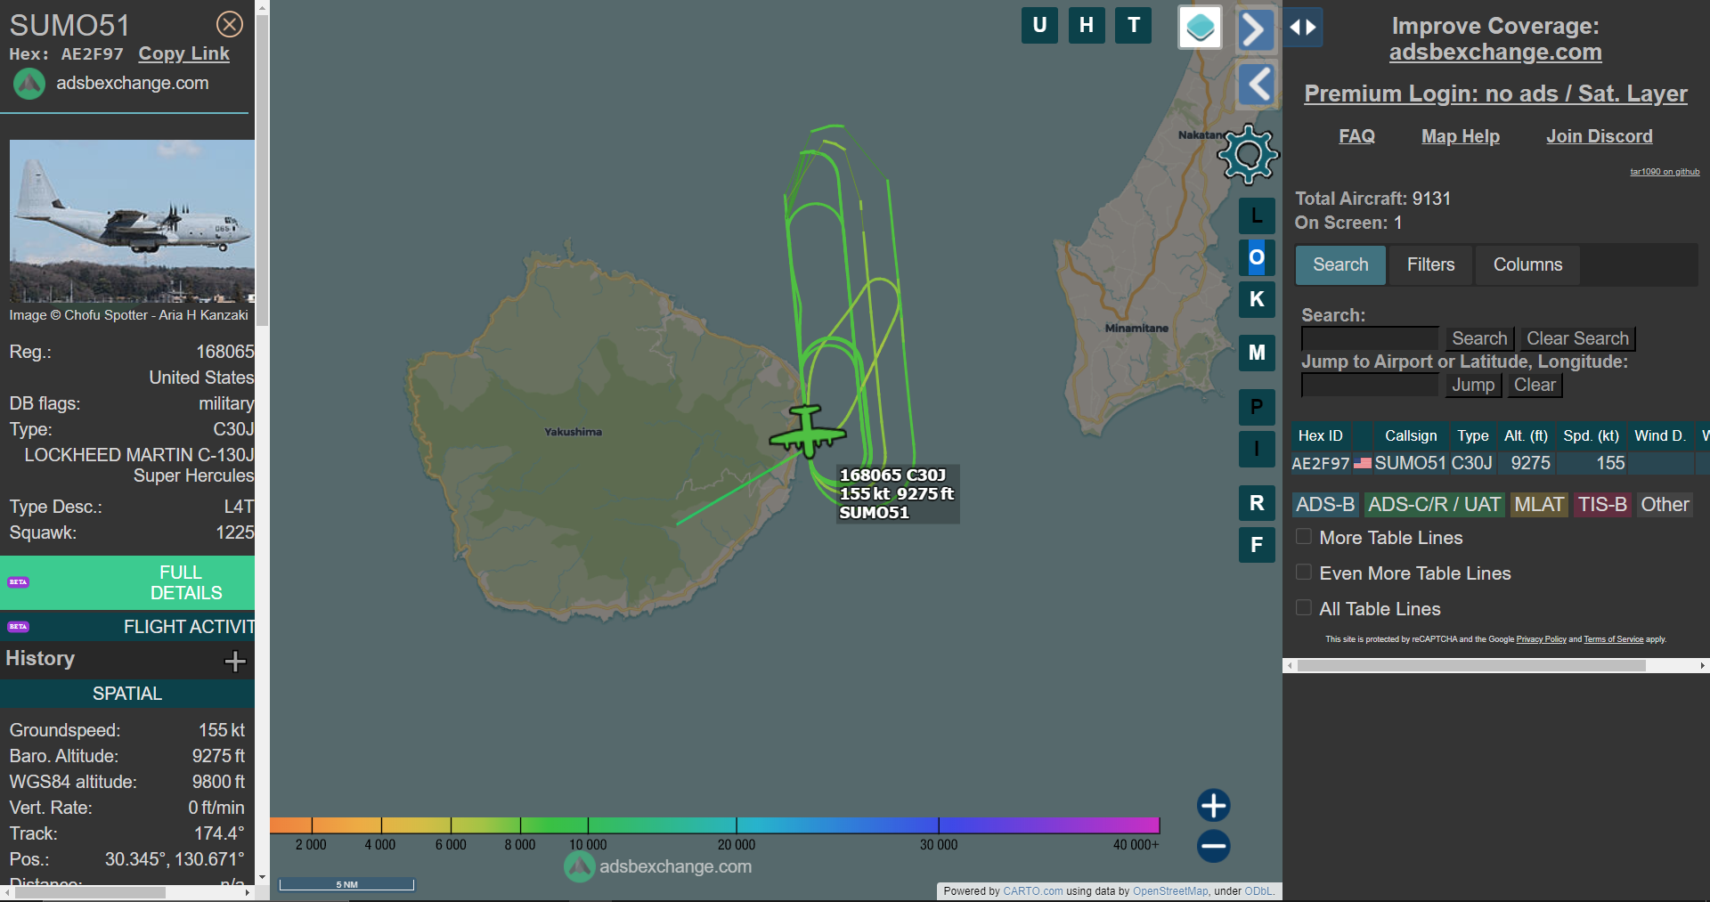Switch to the Search tab
Screen dimensions: 1710x902
click(1340, 264)
